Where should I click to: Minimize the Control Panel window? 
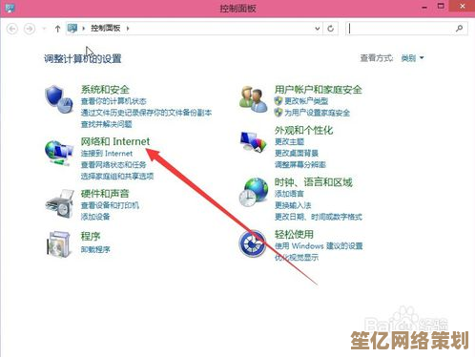click(424, 7)
